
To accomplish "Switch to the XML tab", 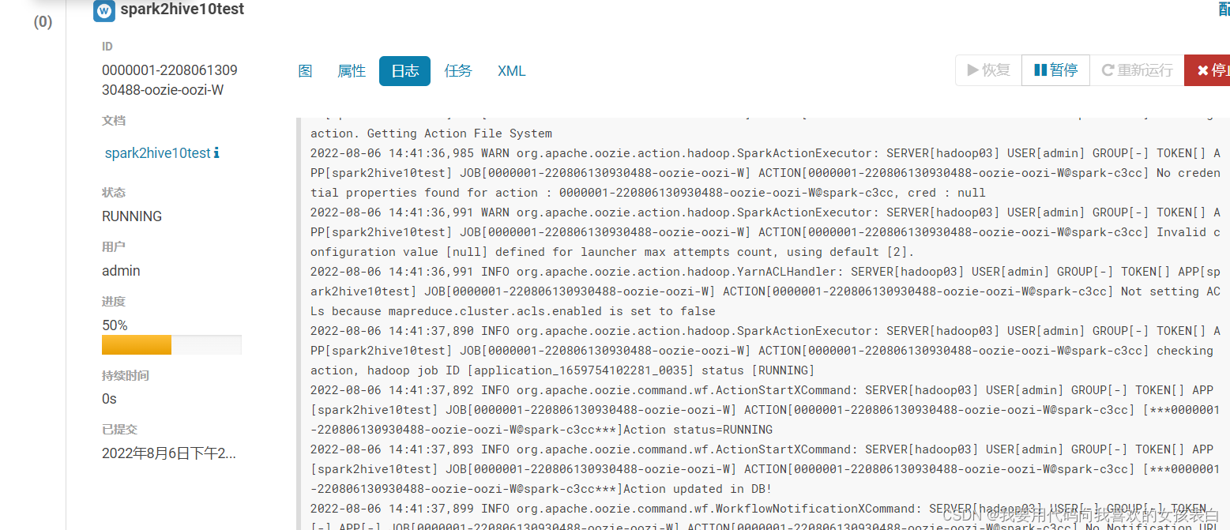I will click(x=511, y=71).
